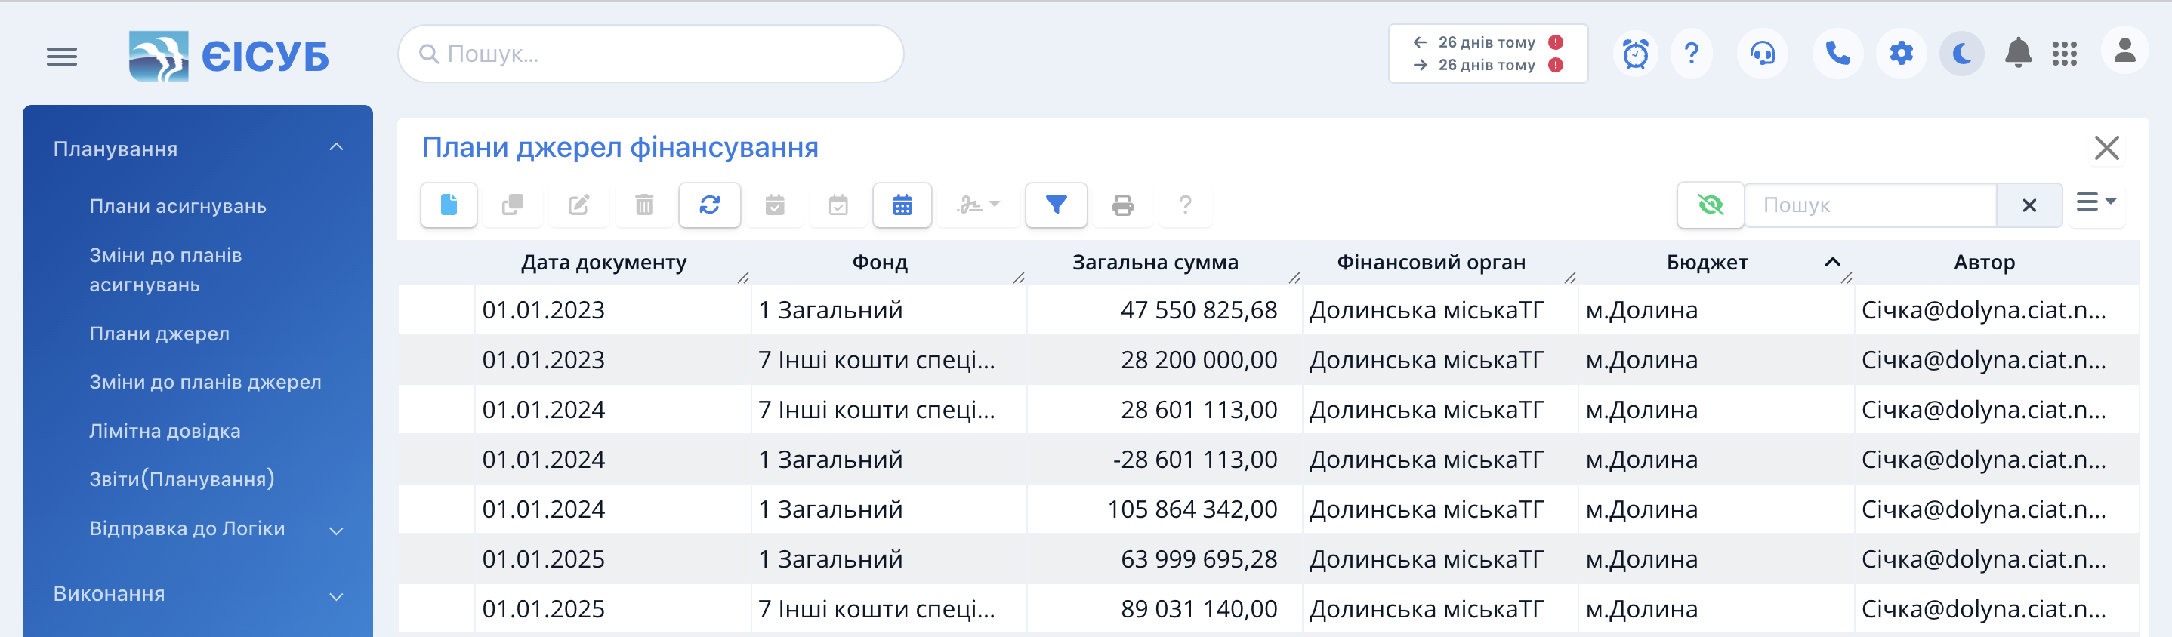The height and width of the screenshot is (637, 2172).
Task: Open Зміни до планів асигнувань menu item
Action: (x=165, y=269)
